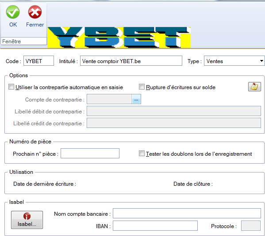This screenshot has height=236, width=265.
Task: Click the IBAN input field
Action: (x=155, y=226)
